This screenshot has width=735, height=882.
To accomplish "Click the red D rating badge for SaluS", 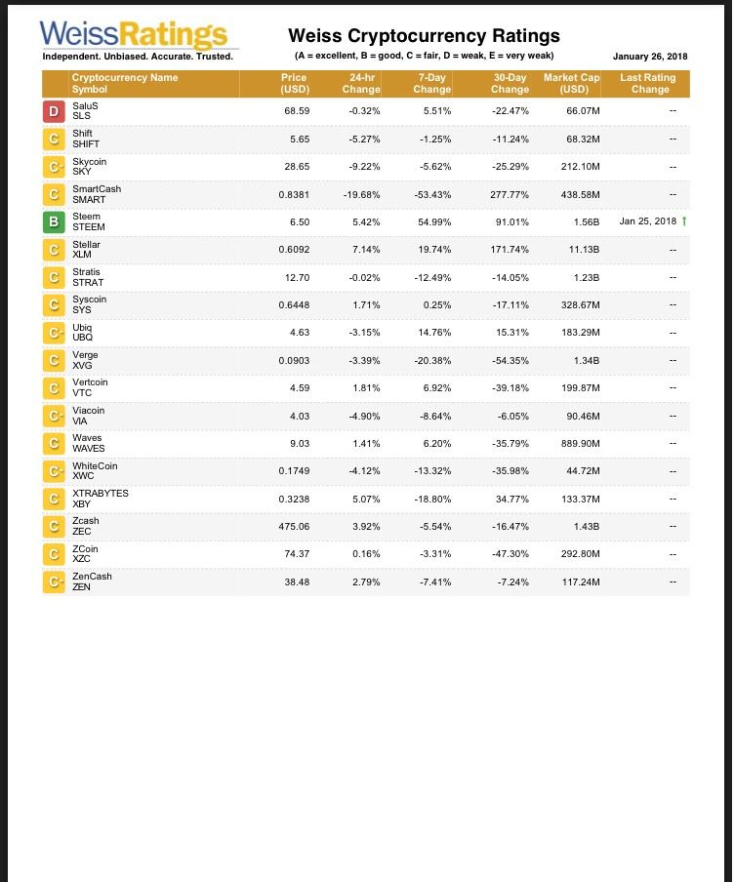I will click(x=55, y=112).
